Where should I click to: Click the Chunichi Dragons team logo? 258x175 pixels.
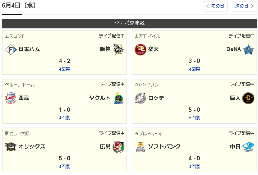click(x=248, y=147)
